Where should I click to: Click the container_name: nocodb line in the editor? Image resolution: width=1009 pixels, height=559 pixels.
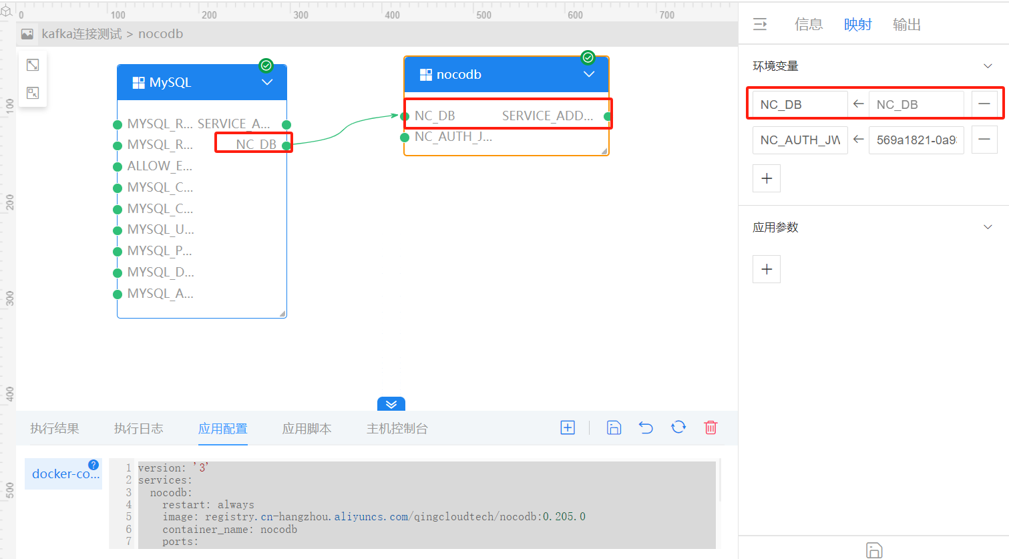[x=230, y=530]
